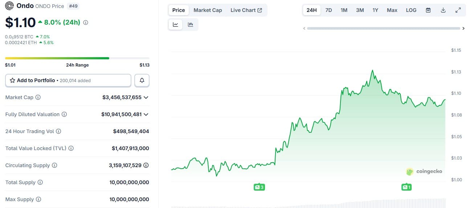Click info icon beside Total Value Locked

[x=71, y=148]
